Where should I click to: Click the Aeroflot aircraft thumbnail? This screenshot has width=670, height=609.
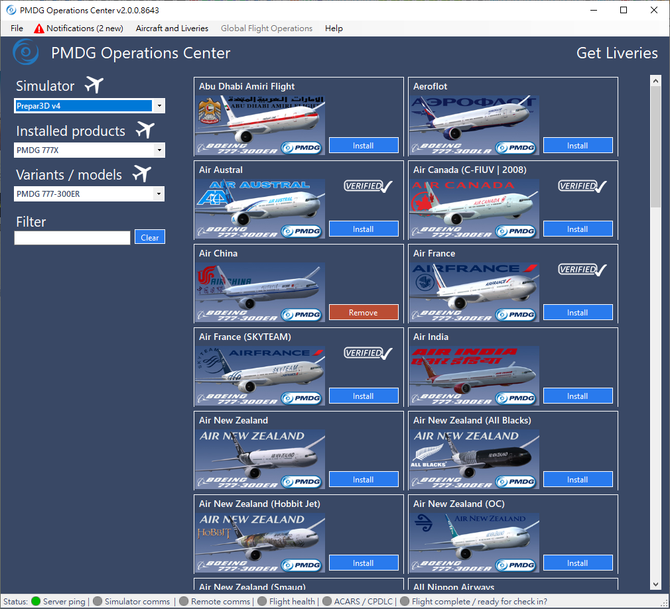[x=474, y=125]
